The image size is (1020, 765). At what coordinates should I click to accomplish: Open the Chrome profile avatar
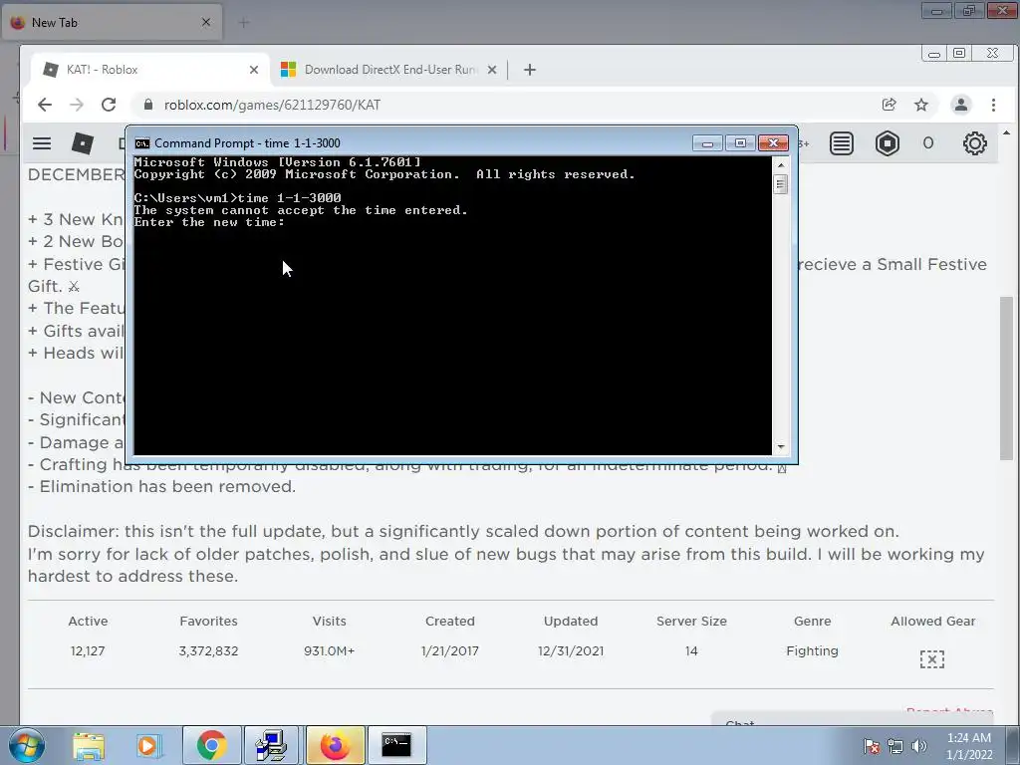961,105
